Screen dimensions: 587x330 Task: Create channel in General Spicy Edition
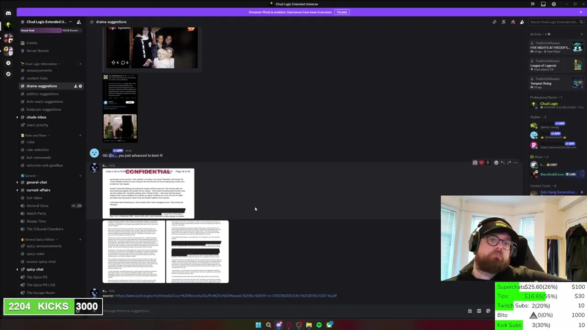(80, 240)
